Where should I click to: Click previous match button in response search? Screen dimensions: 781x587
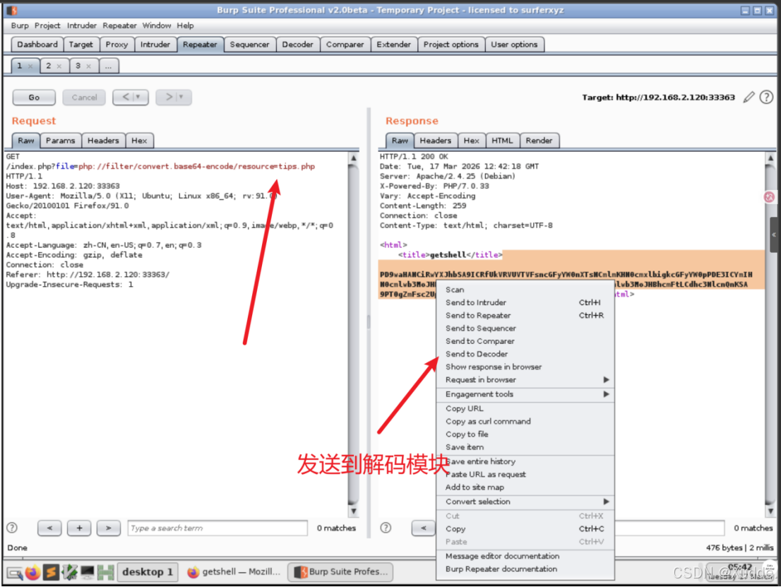point(424,528)
